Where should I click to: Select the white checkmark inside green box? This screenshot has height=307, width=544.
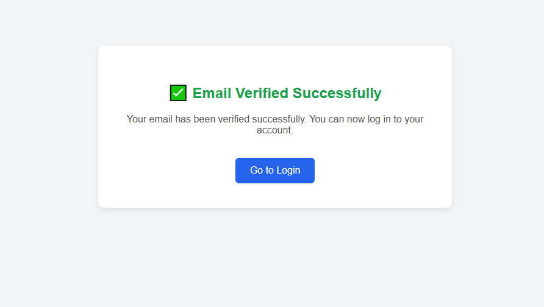(x=178, y=93)
